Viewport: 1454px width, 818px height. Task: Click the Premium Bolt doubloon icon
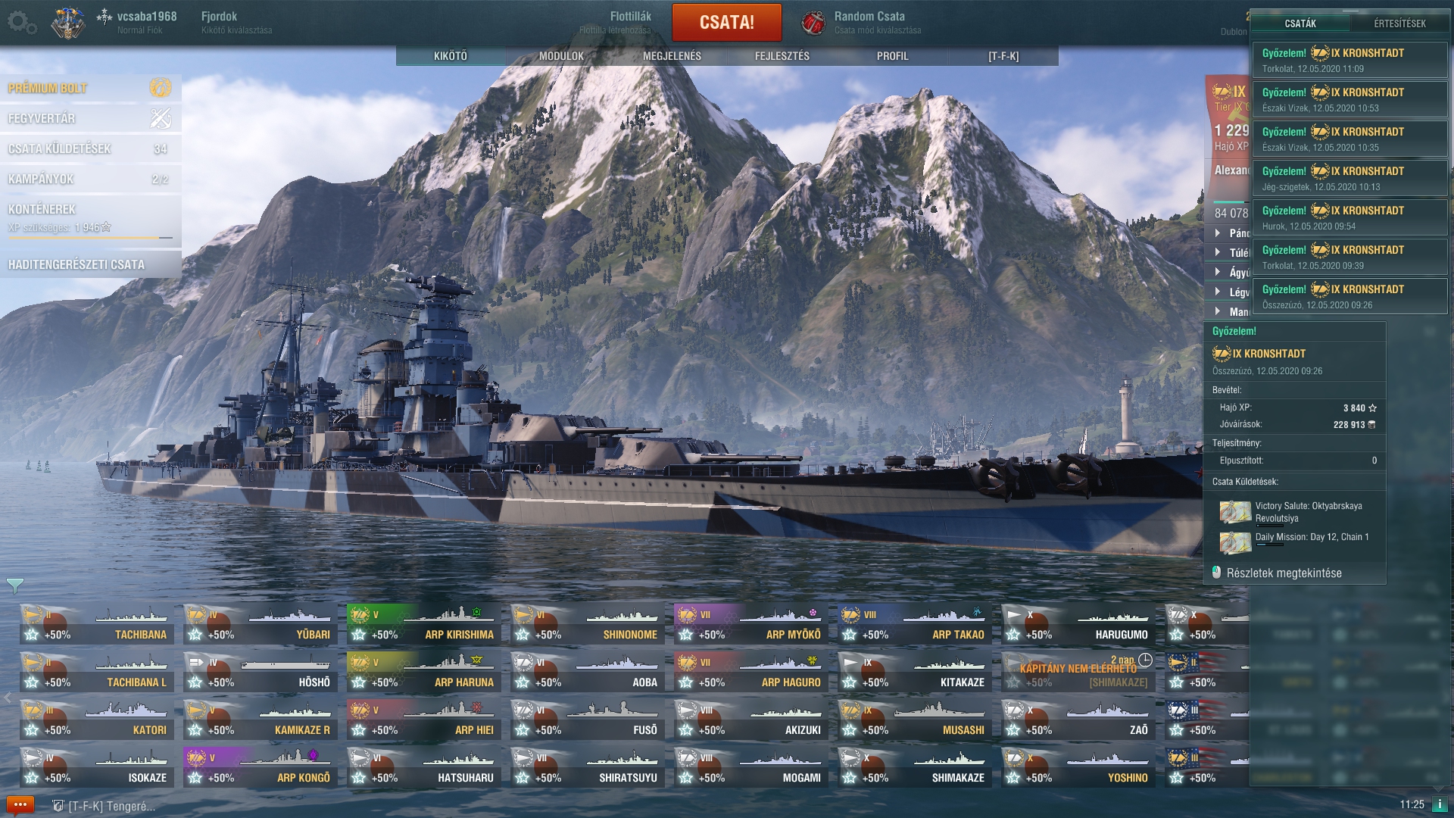pyautogui.click(x=160, y=88)
